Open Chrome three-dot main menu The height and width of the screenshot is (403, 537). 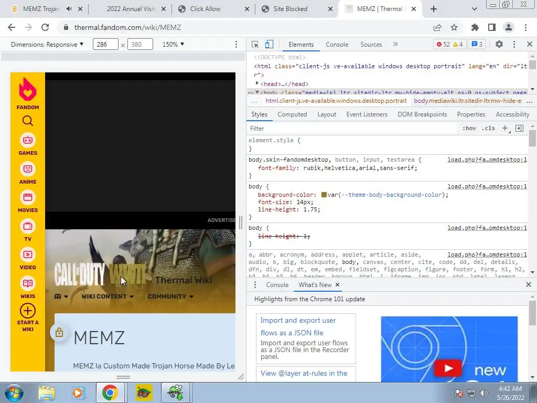(525, 27)
